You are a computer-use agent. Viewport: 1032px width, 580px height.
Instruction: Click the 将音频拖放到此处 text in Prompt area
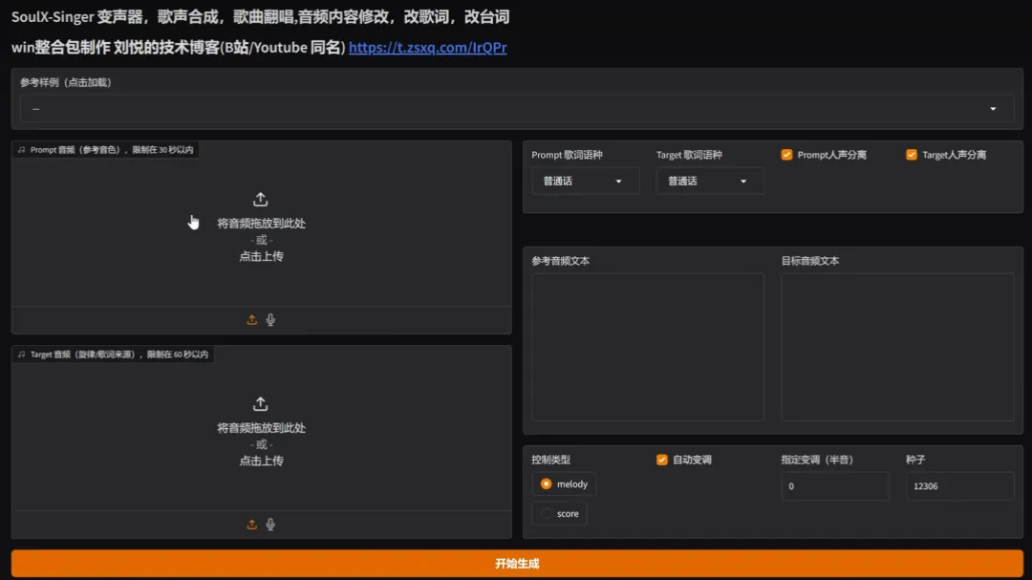[261, 224]
